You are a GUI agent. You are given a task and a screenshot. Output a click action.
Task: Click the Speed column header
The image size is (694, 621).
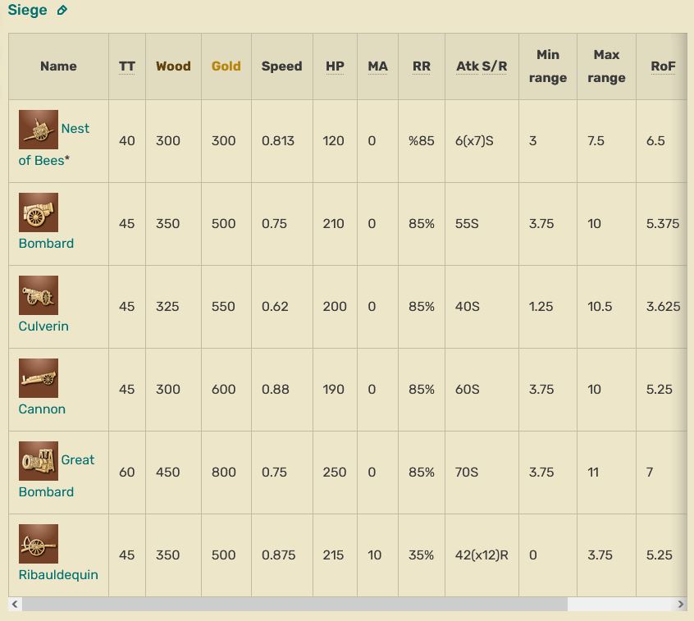[x=281, y=66]
